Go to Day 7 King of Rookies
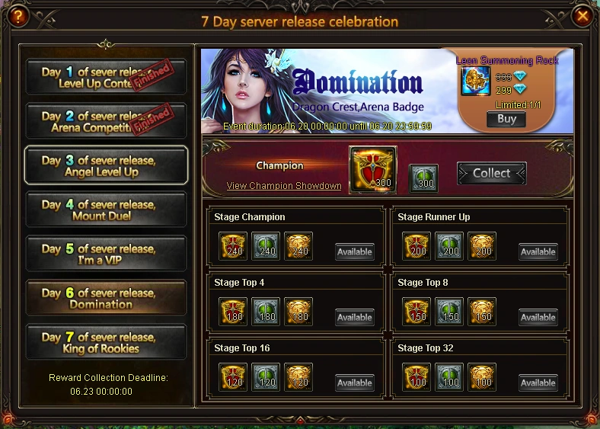Image resolution: width=600 pixels, height=429 pixels. pyautogui.click(x=106, y=342)
